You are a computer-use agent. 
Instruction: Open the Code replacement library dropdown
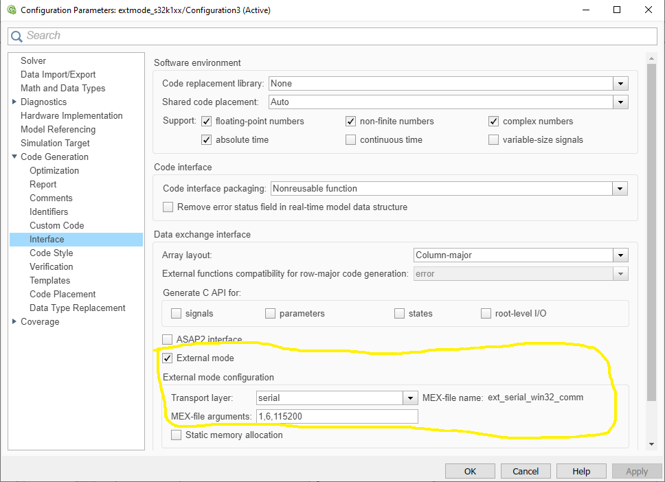click(621, 84)
